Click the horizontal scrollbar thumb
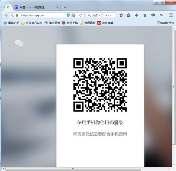Screen dimensions: 176x171 (73, 169)
